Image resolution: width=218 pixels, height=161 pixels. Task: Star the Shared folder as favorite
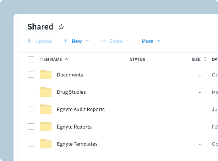tap(61, 27)
